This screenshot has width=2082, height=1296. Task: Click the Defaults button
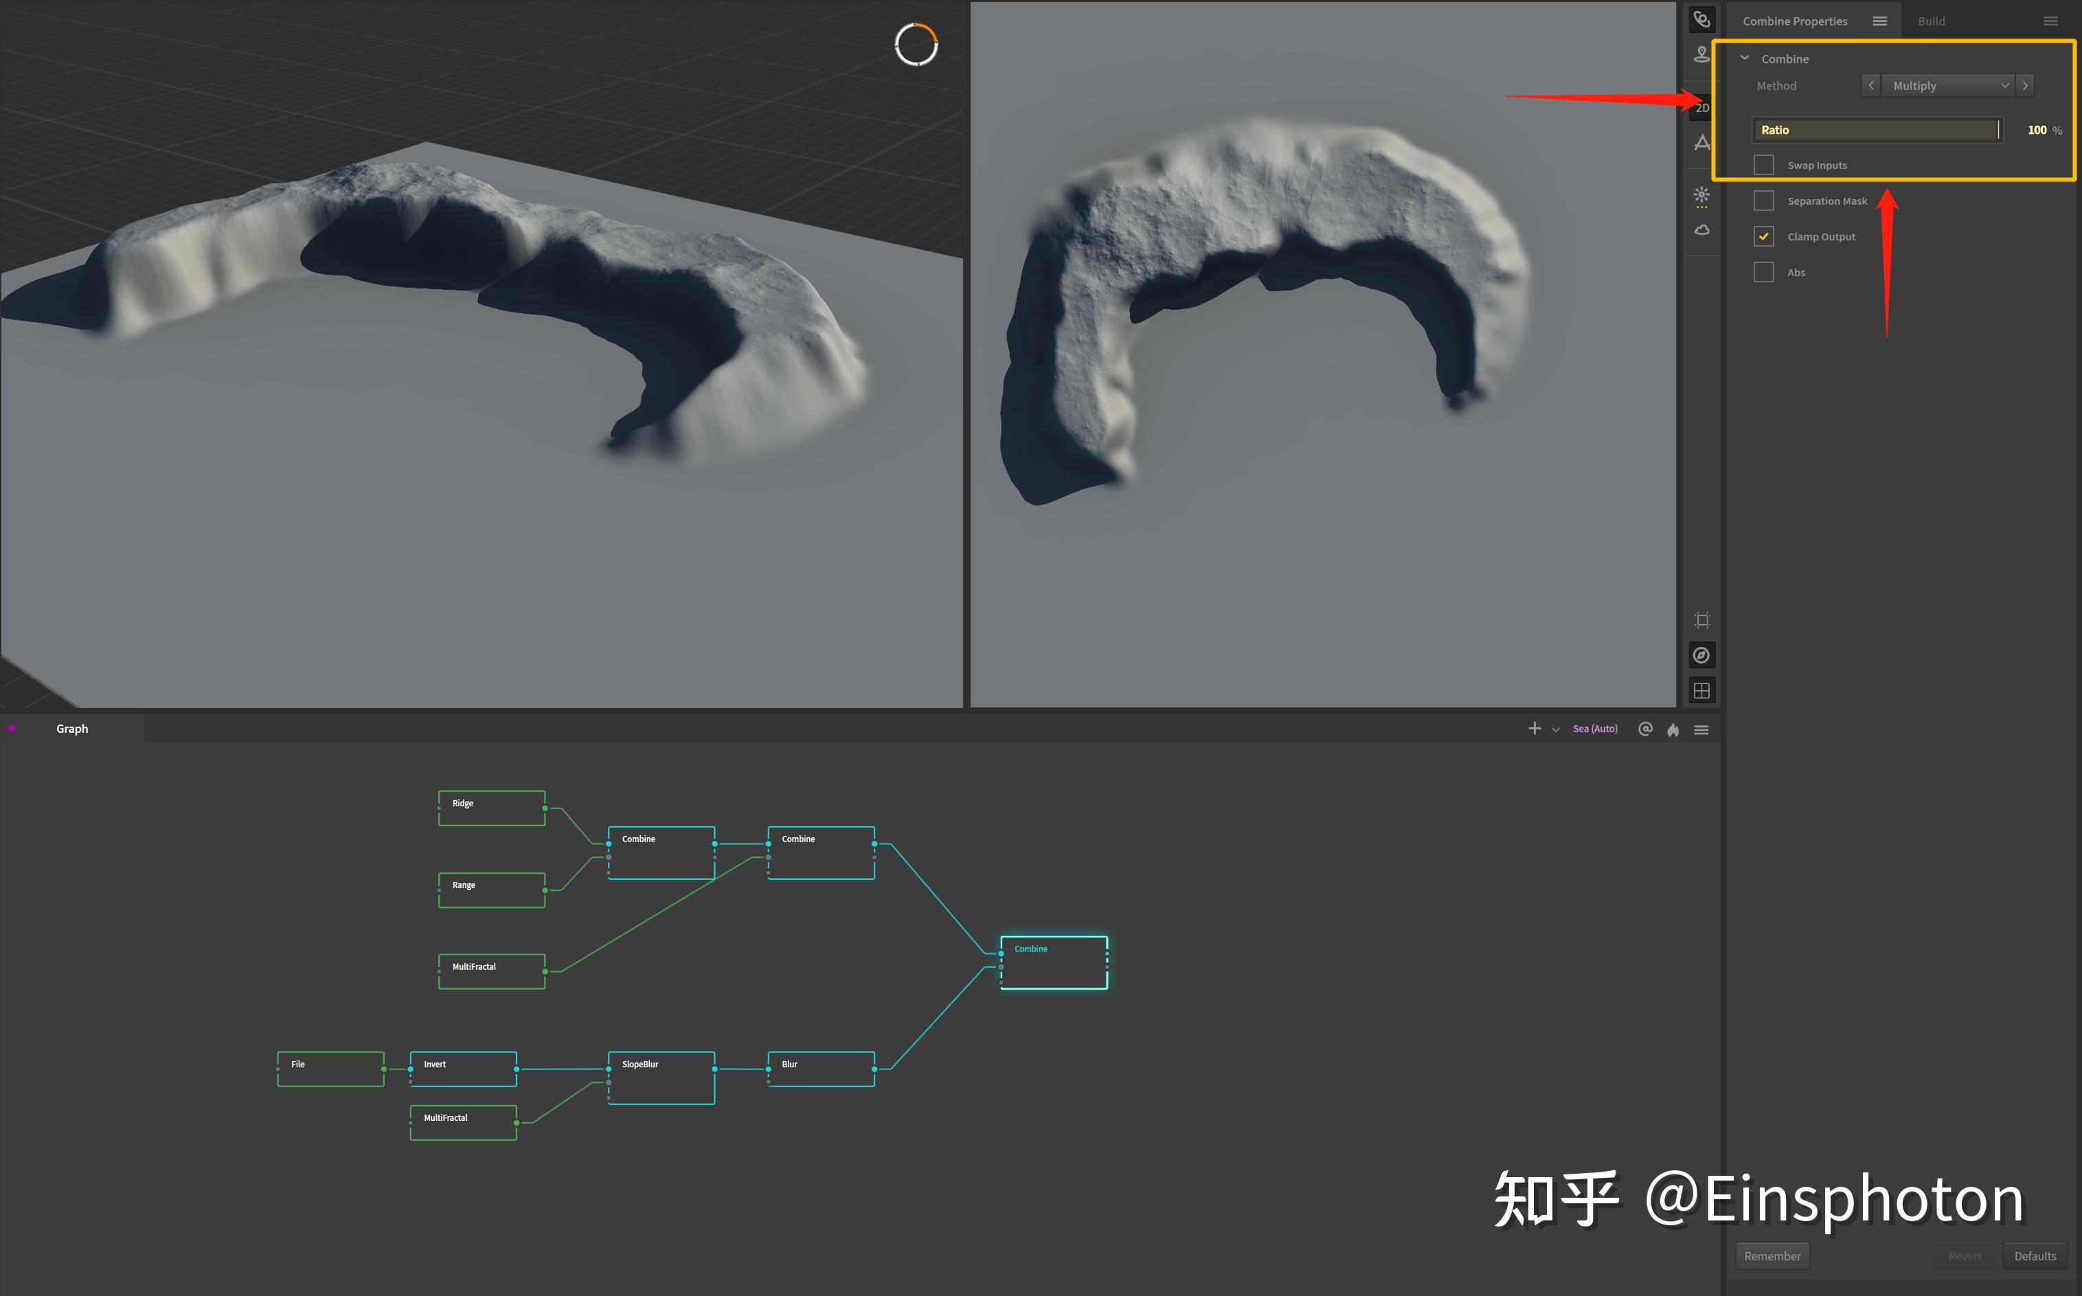(x=2034, y=1255)
